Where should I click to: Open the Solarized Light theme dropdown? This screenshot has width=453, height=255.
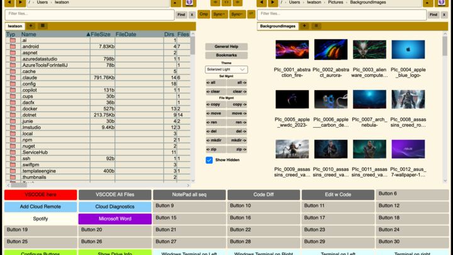point(226,69)
